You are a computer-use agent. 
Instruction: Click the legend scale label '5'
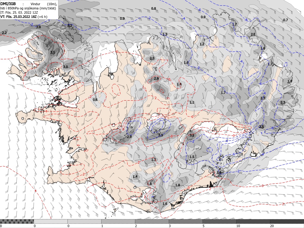(203, 226)
